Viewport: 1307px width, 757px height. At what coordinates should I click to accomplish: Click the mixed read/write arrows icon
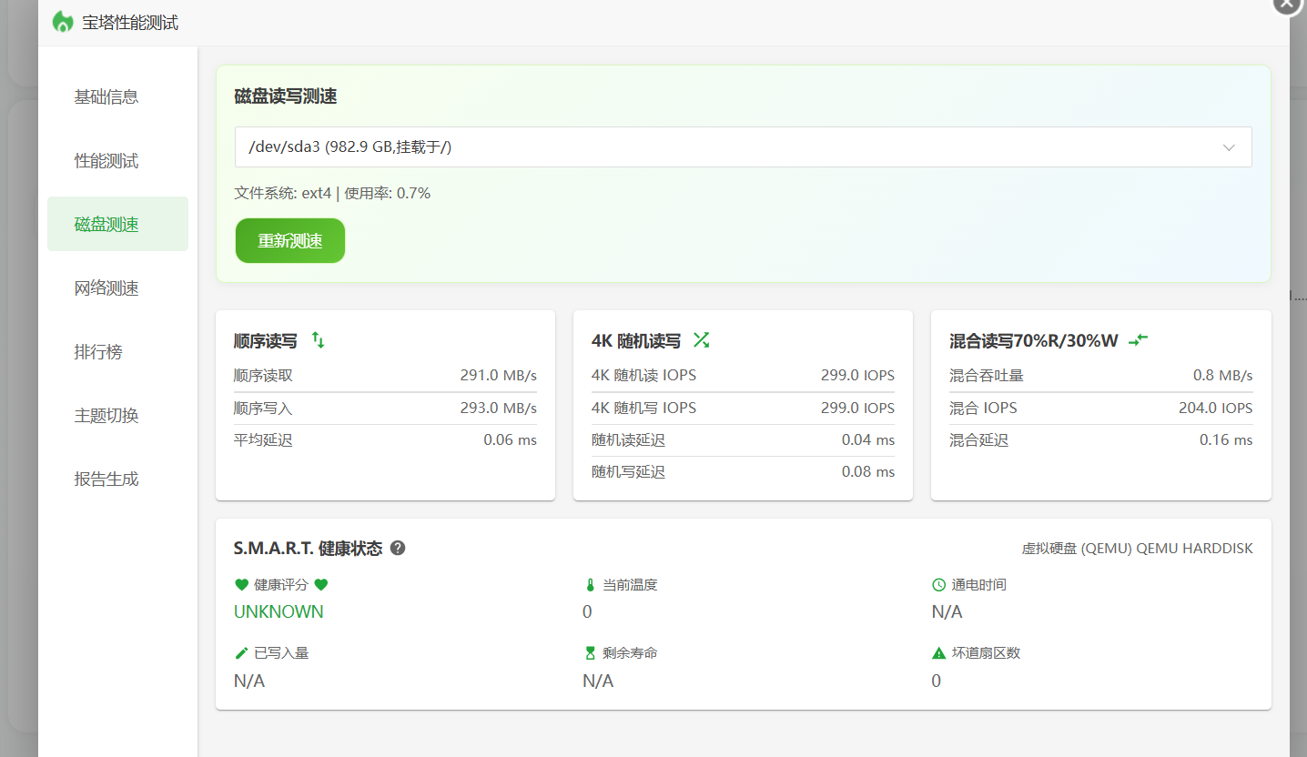pos(1138,340)
